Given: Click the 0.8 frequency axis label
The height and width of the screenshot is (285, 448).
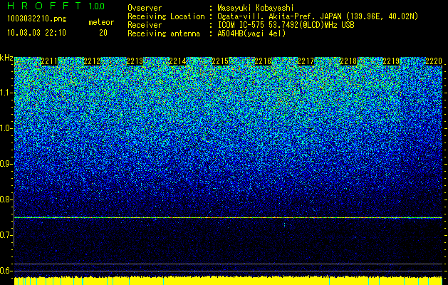Looking at the screenshot, I should (6, 199).
